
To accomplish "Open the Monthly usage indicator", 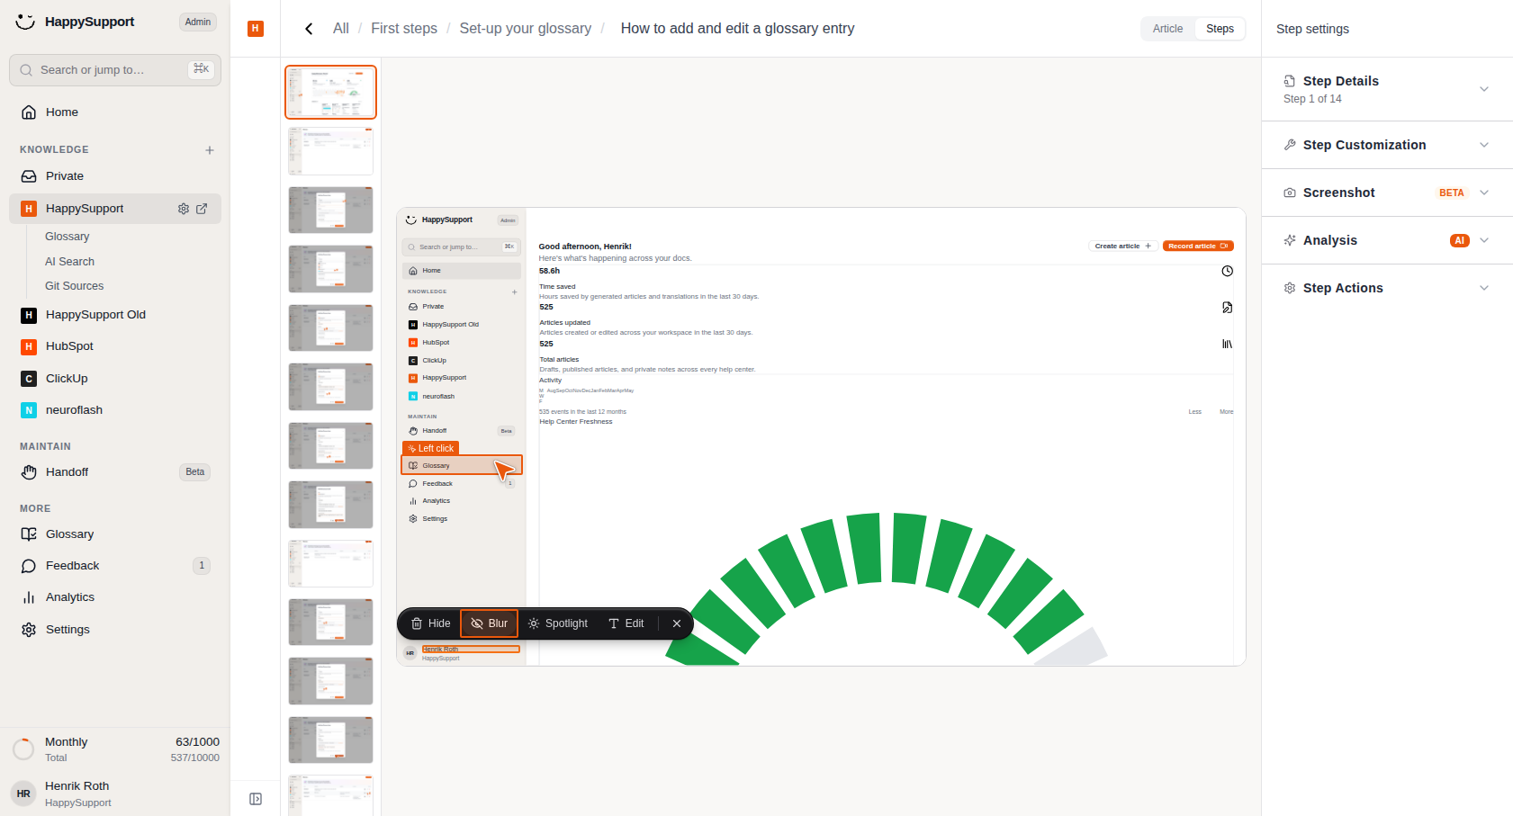I will 115,749.
